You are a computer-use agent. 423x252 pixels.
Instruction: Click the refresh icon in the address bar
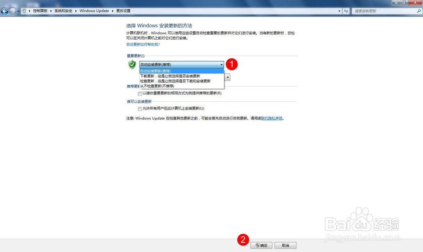point(346,11)
